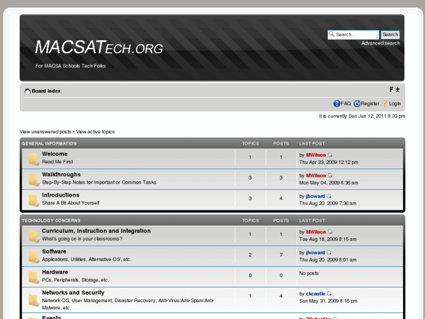Screen dimensions: 425x319
Task: View latest post icon in Networks row
Action: 329,293
